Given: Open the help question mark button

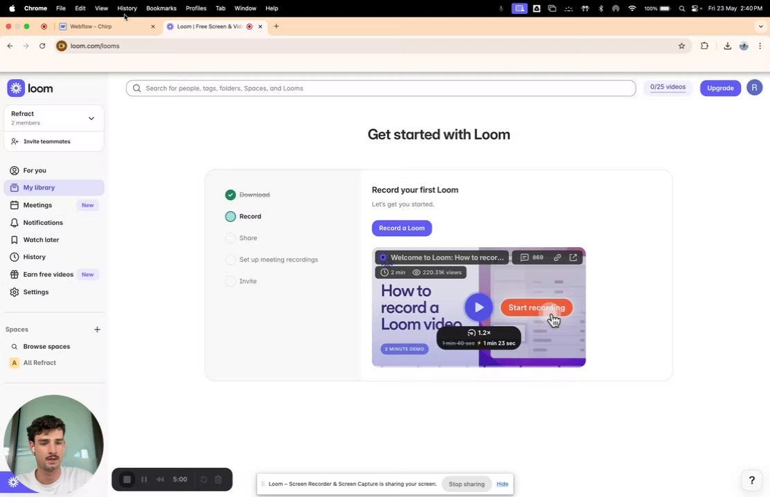Looking at the screenshot, I should [x=751, y=480].
